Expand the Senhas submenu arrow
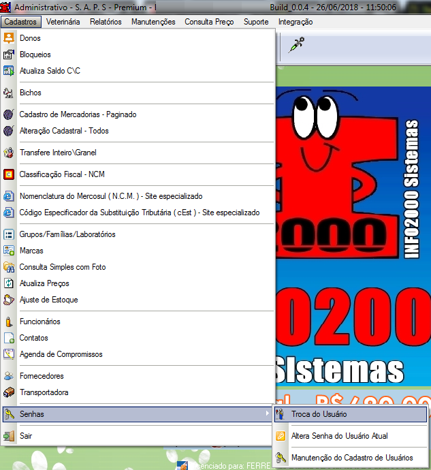 point(267,413)
